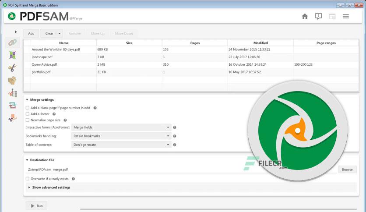The height and width of the screenshot is (212, 366).
Task: Click the Move Up button
Action: [x=98, y=33]
